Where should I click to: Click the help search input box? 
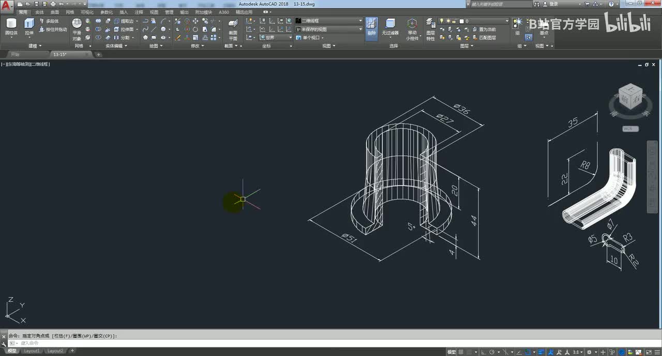(x=500, y=4)
